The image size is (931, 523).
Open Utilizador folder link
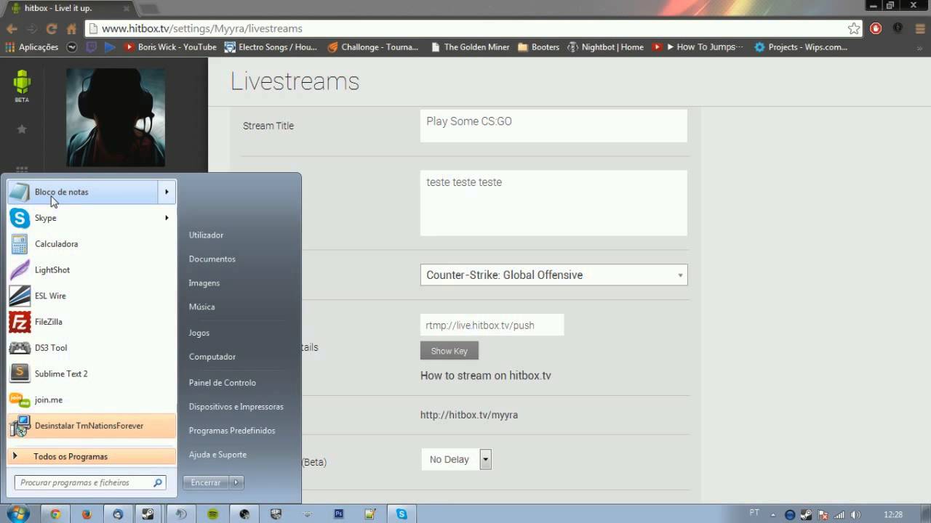(x=206, y=235)
